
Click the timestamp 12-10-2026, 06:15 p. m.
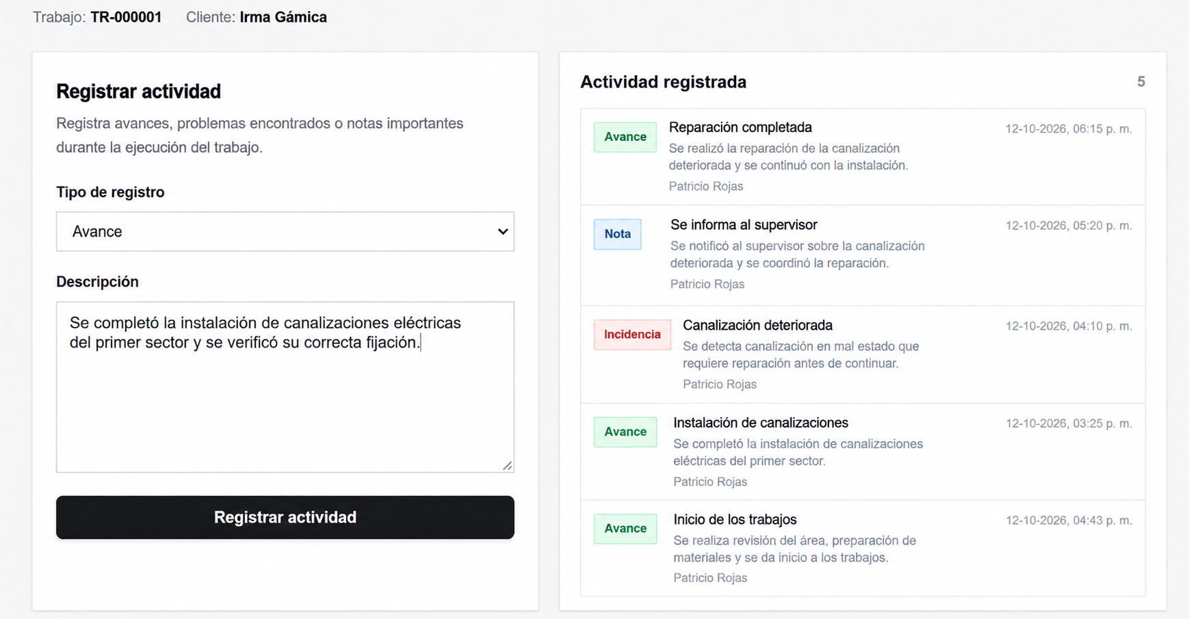pos(1069,129)
